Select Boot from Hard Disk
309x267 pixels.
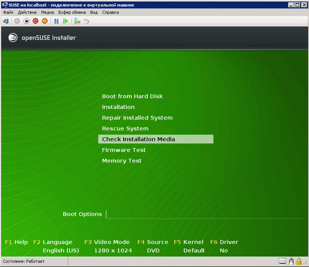tap(132, 96)
